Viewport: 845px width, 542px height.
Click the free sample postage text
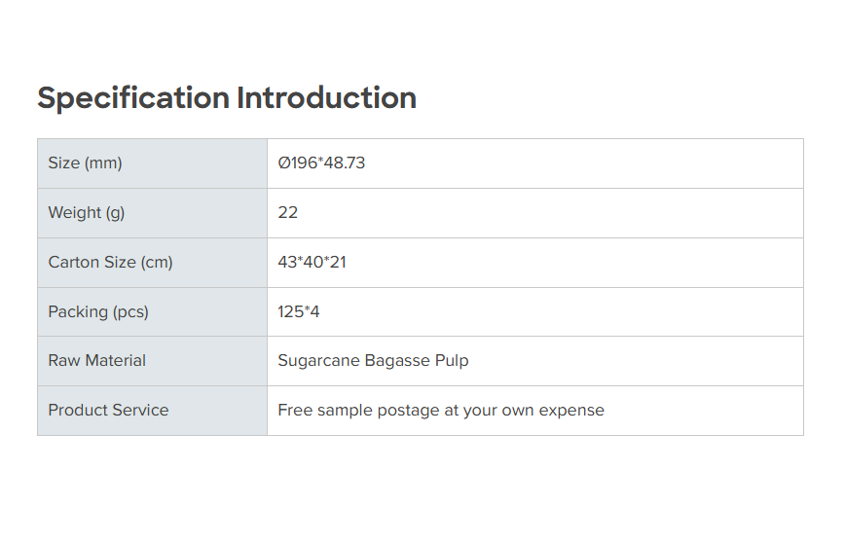[441, 411]
